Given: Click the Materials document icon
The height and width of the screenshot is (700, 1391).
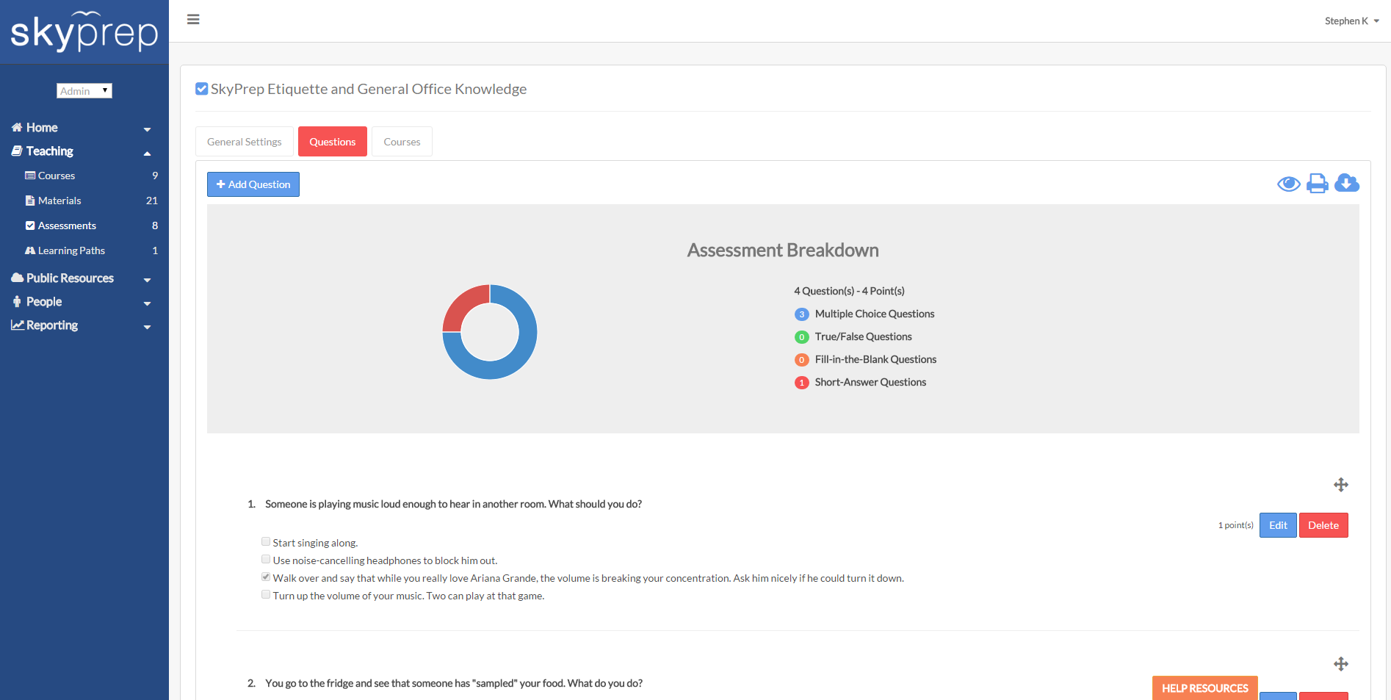Looking at the screenshot, I should [30, 201].
